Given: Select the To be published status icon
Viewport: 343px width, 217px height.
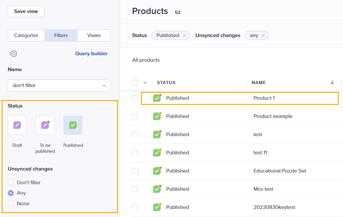Looking at the screenshot, I should (45, 125).
